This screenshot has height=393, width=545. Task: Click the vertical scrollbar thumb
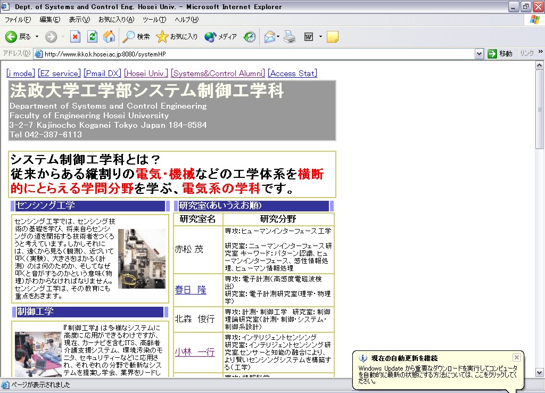[540, 110]
